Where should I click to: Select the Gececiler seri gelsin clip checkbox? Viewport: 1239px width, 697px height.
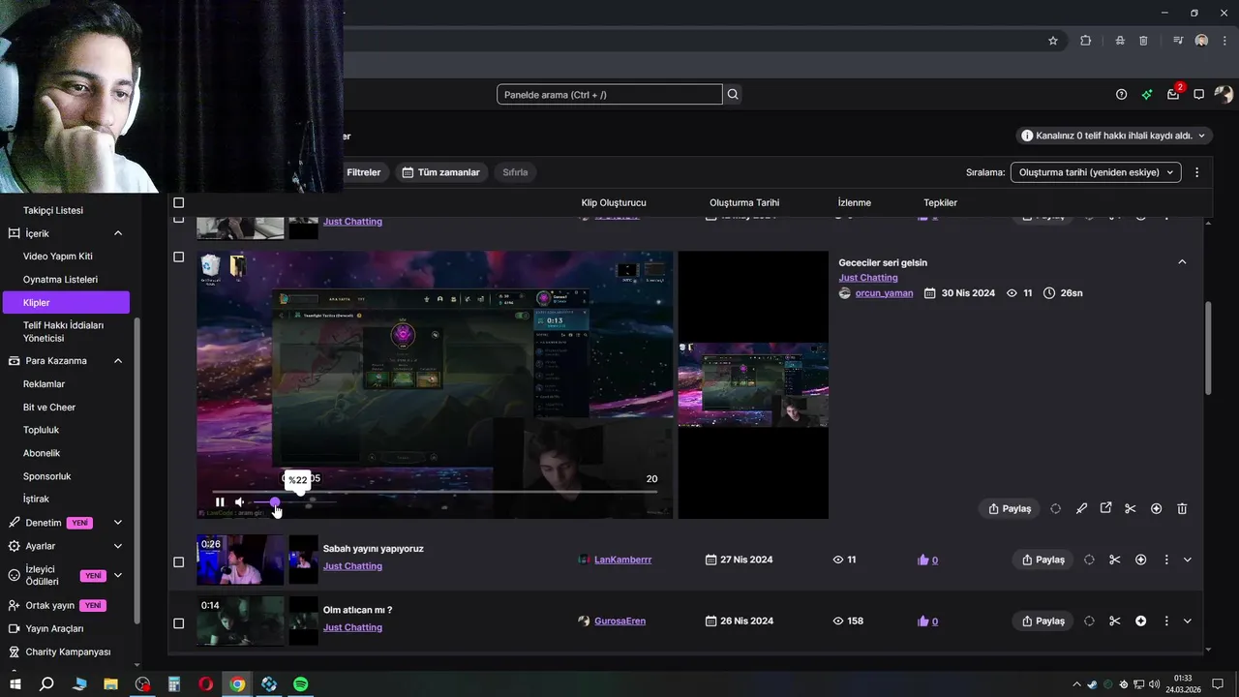tap(178, 258)
